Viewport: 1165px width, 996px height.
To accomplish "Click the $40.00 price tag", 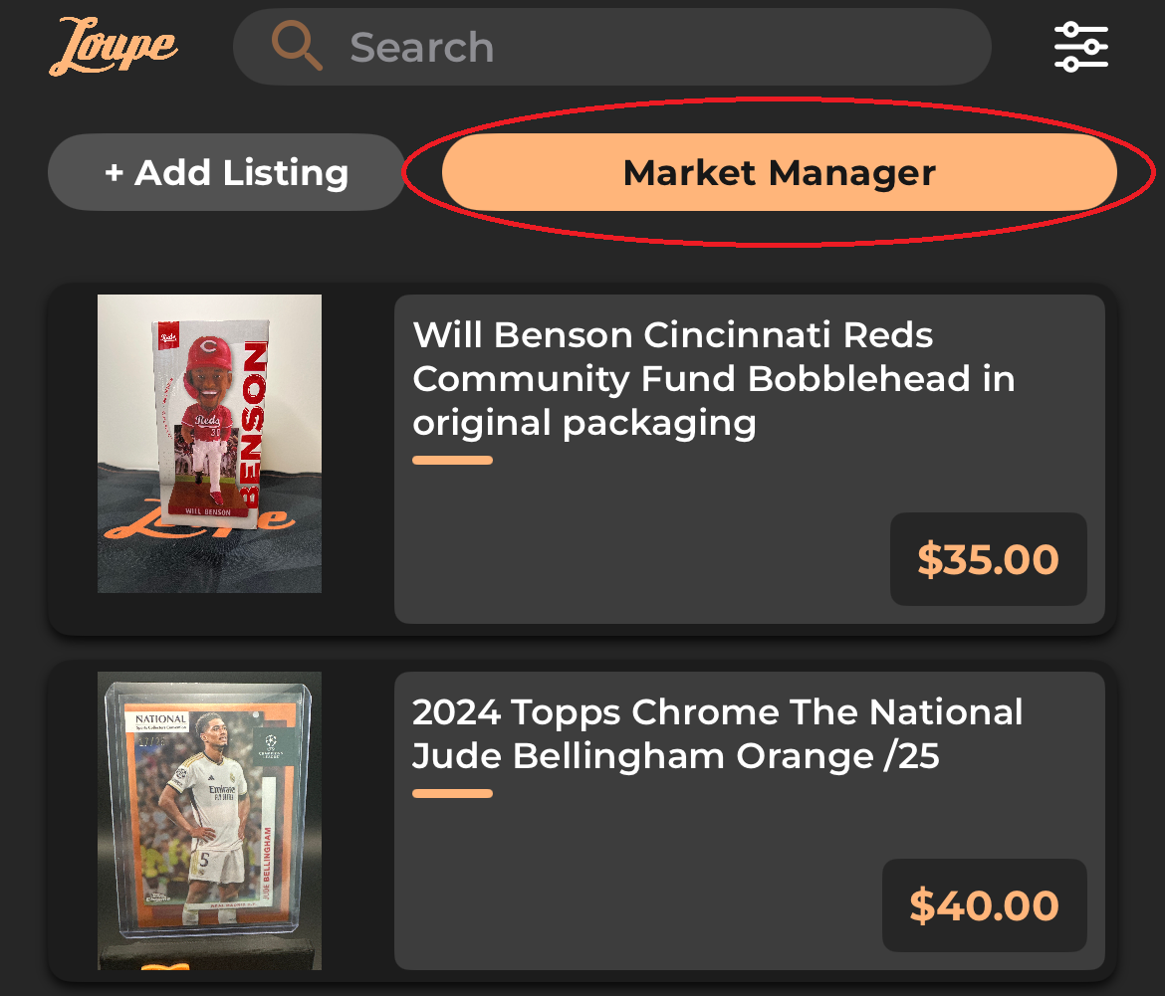I will [x=984, y=904].
